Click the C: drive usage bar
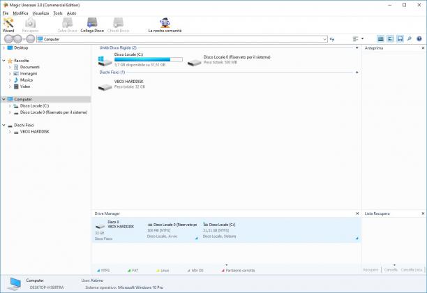Screen dimensions: 427x293 149,59
